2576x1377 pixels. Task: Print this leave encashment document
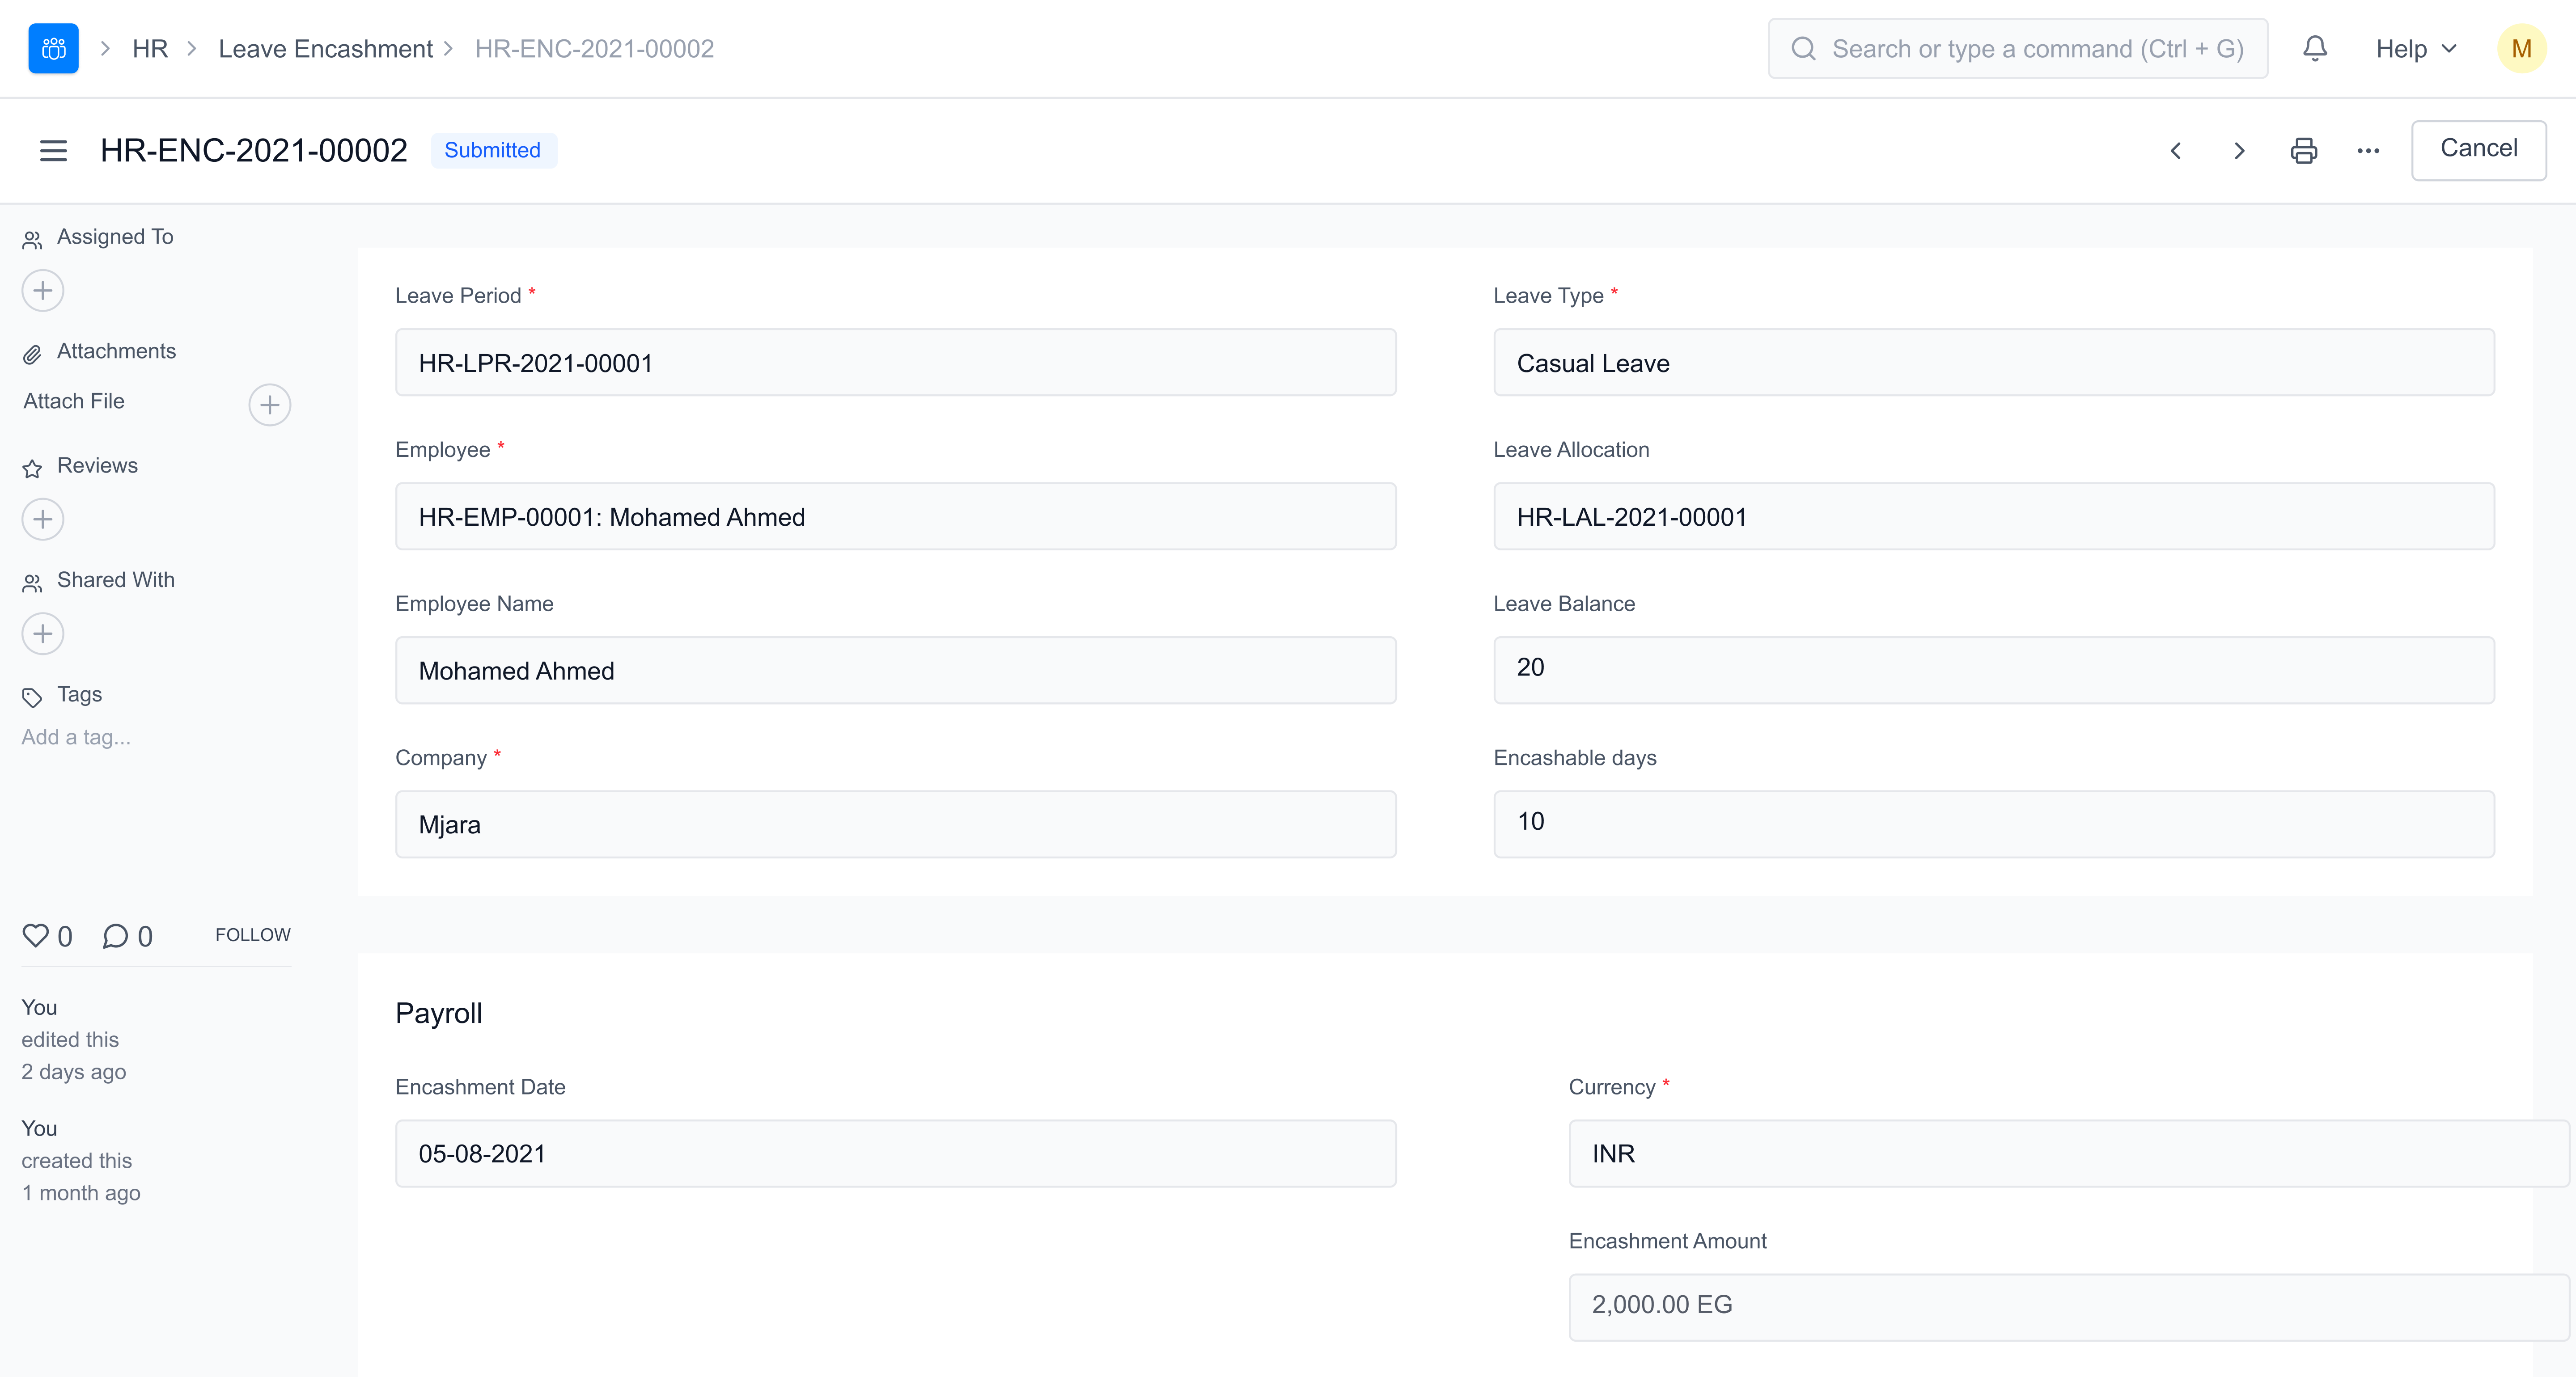click(2303, 150)
